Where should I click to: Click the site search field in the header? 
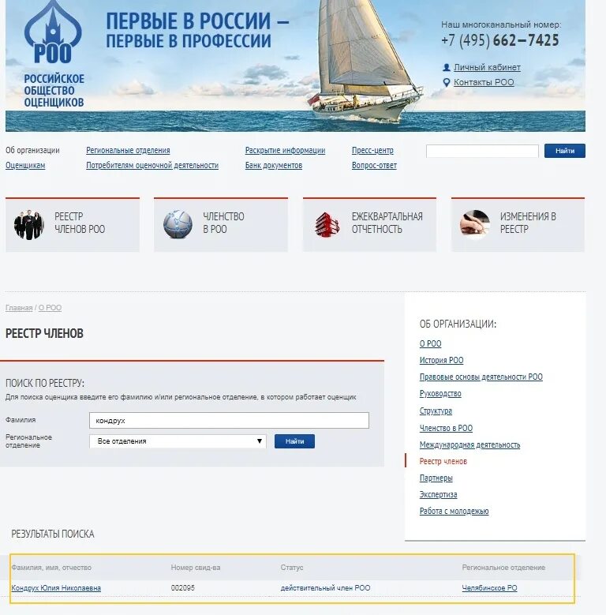click(482, 151)
